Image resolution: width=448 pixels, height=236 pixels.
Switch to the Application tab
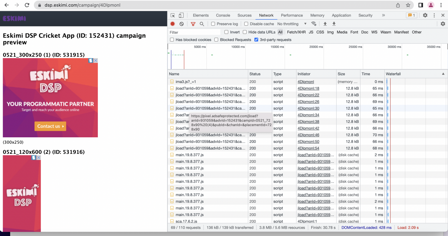pyautogui.click(x=341, y=15)
